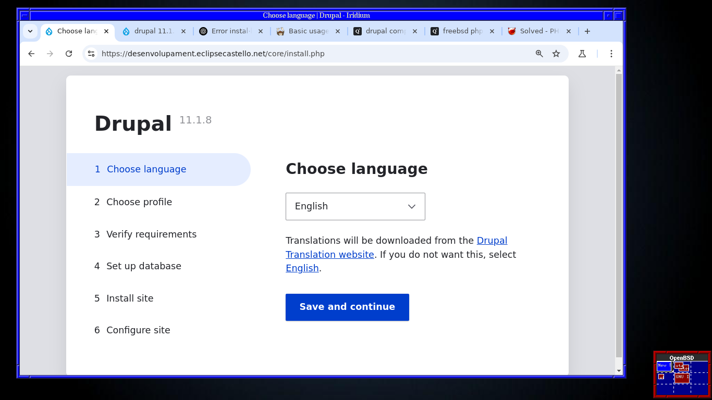
Task: Open a new tab with plus button
Action: 587,31
